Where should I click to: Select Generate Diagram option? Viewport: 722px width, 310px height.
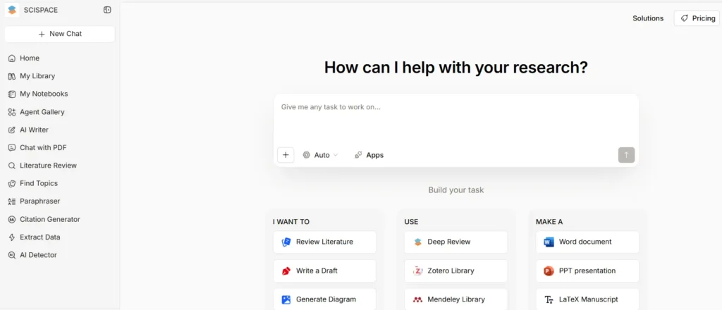(324, 299)
